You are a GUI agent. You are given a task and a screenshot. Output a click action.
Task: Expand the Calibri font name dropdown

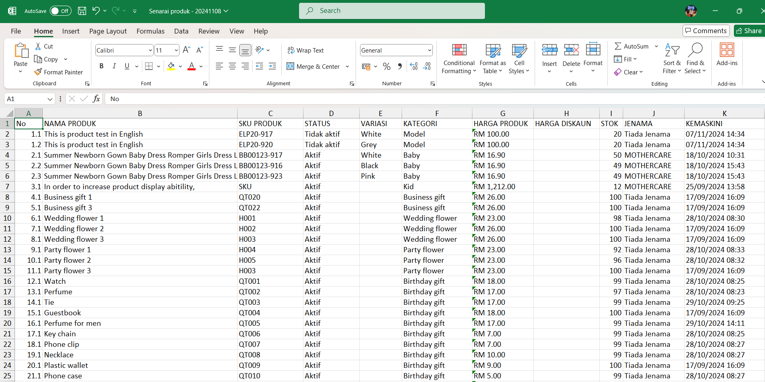click(x=150, y=51)
